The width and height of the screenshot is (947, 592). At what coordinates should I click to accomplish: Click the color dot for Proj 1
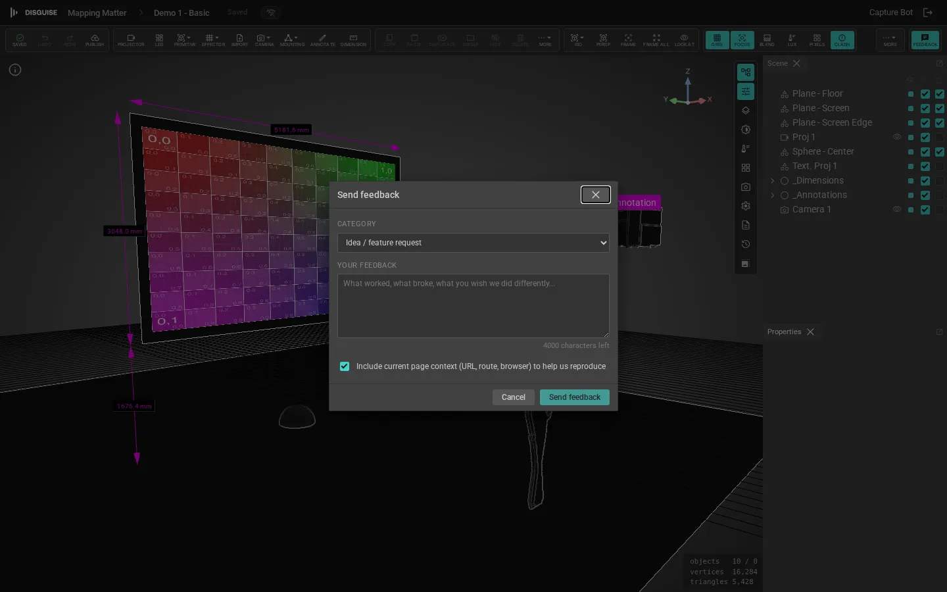(911, 137)
